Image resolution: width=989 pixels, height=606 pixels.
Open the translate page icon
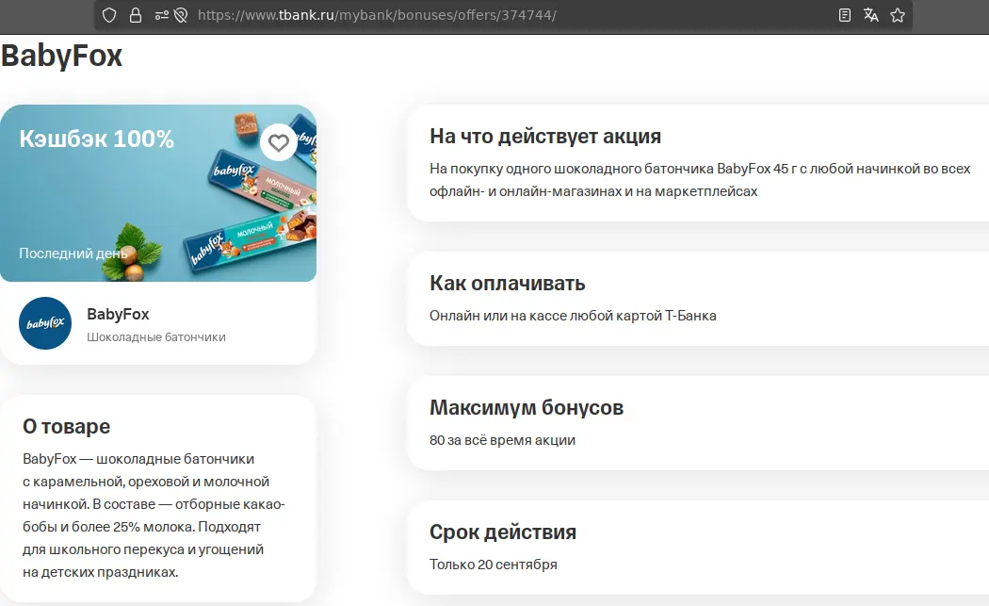871,15
